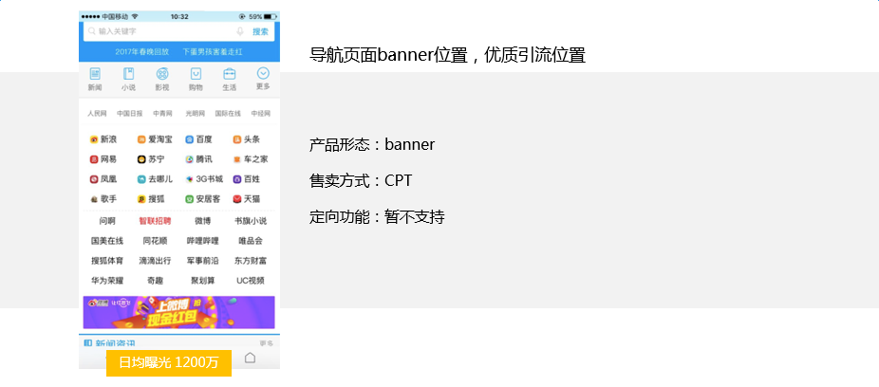The width and height of the screenshot is (879, 387).
Task: Open the 天猫 site shortcut
Action: 246,199
